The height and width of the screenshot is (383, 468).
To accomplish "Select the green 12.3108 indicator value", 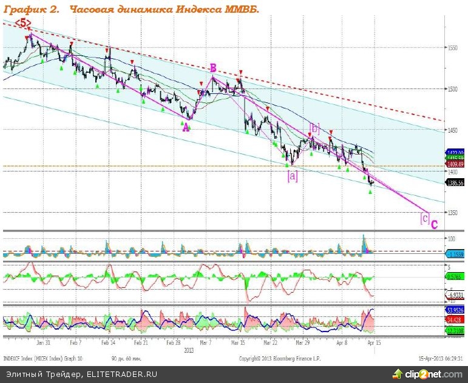I will (455, 330).
